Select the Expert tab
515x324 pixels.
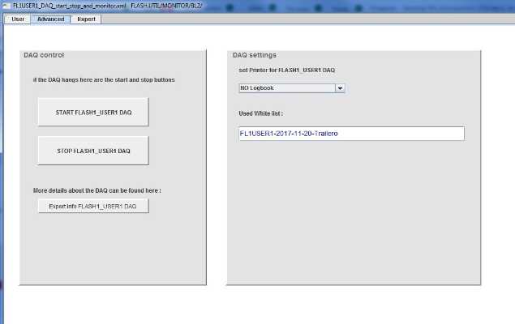[86, 19]
